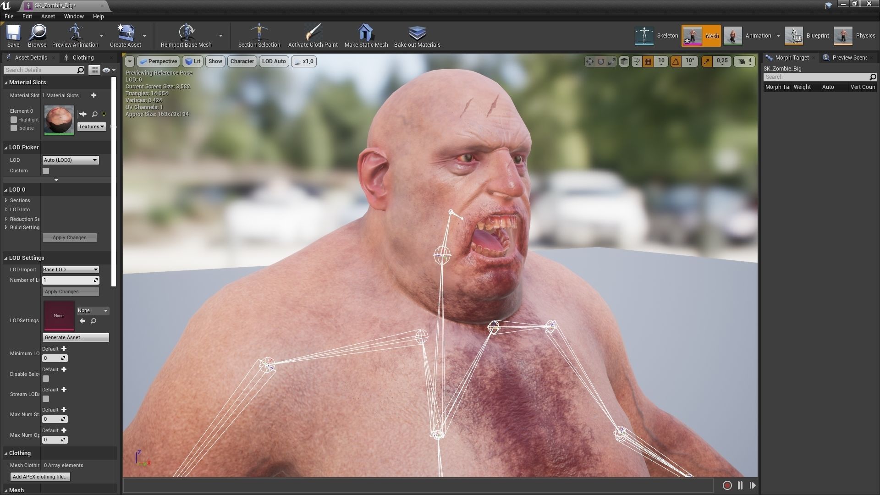
Task: Switch to the Clothing tab
Action: 83,58
